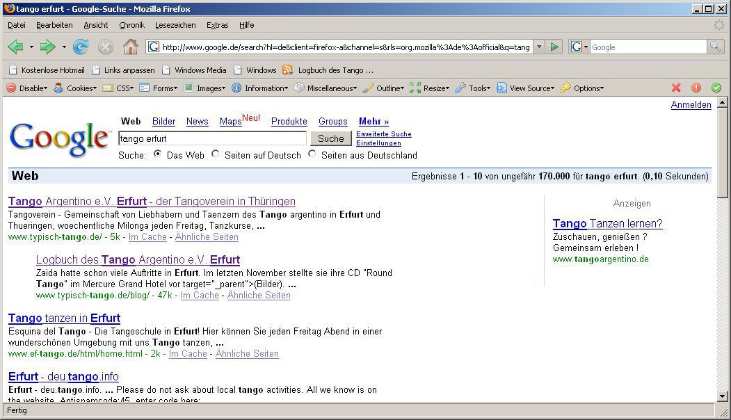Select the Das Web radio button

[158, 154]
